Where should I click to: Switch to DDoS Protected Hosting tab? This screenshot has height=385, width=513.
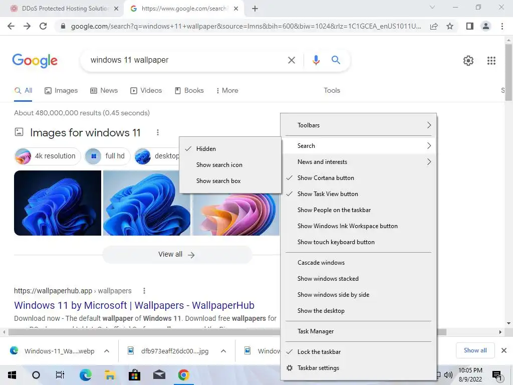pos(62,9)
